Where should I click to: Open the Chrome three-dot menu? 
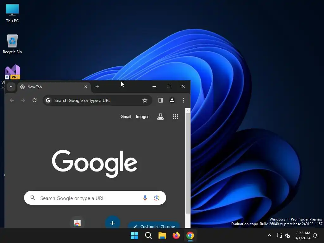click(184, 100)
